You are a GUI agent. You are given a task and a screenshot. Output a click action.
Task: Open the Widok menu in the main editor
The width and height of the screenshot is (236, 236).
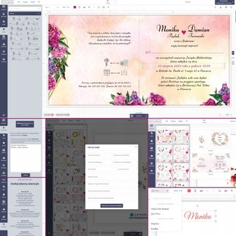coord(33,2)
